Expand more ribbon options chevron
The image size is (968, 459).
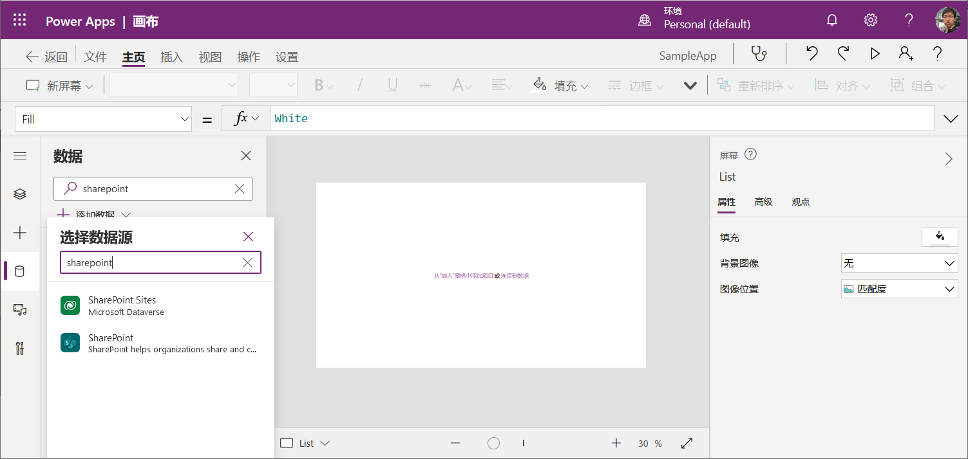pyautogui.click(x=690, y=85)
